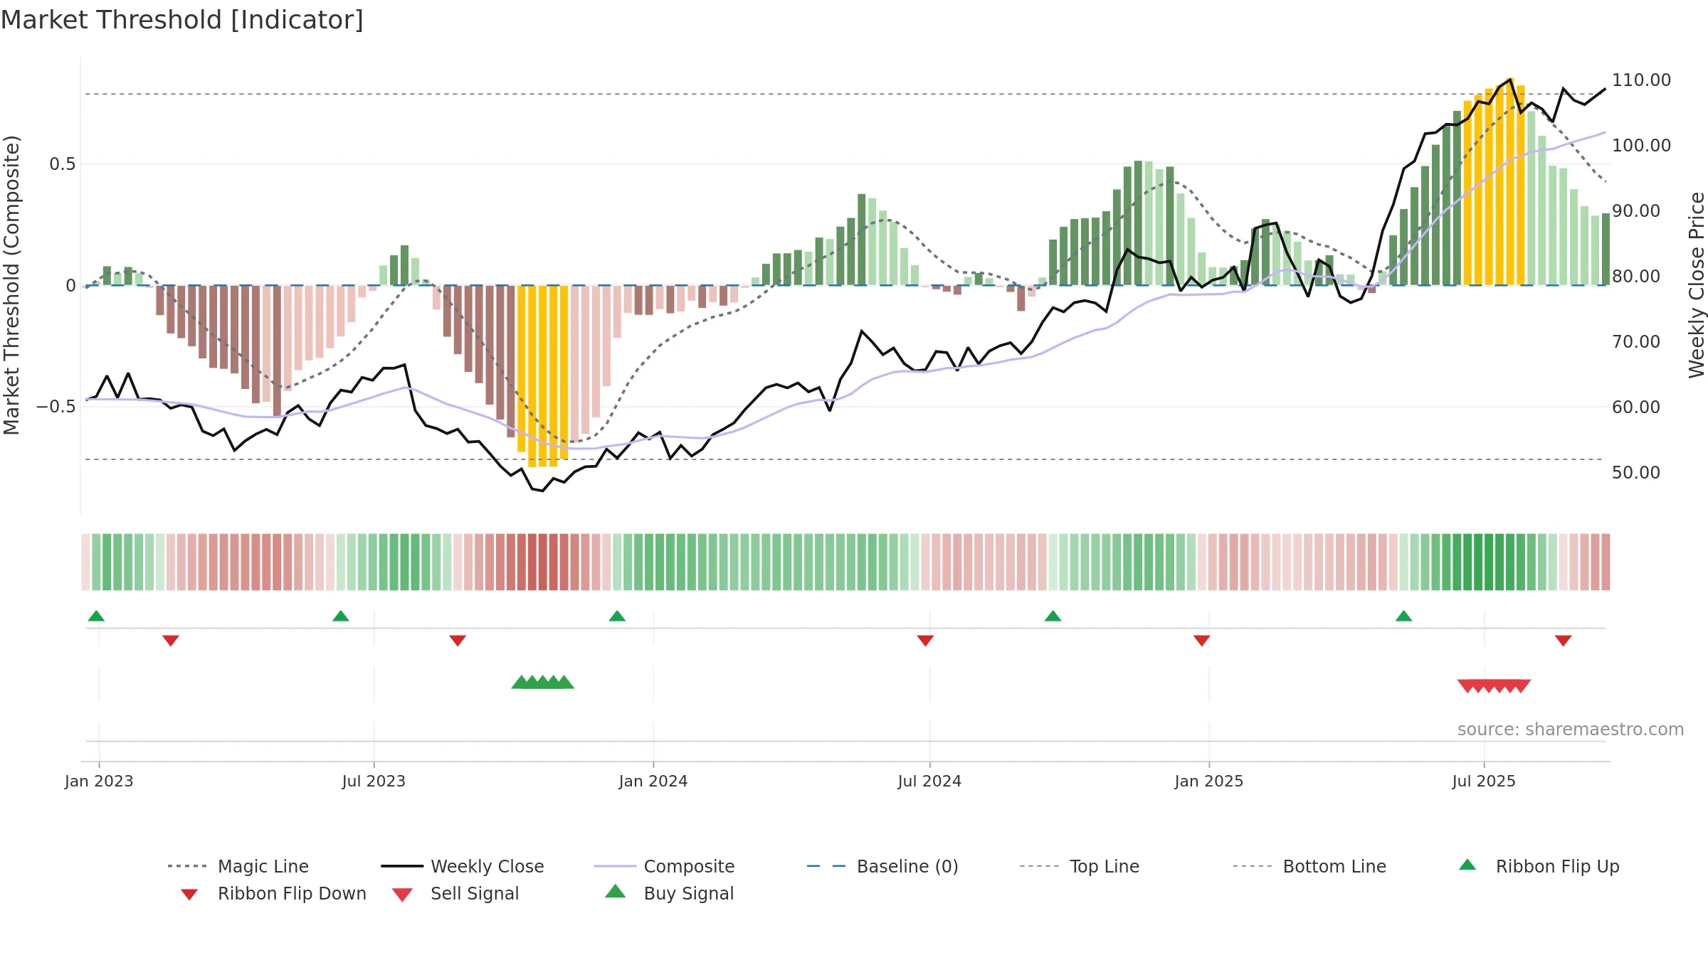
Task: Toggle the Top Line legend entry
Action: [1079, 866]
